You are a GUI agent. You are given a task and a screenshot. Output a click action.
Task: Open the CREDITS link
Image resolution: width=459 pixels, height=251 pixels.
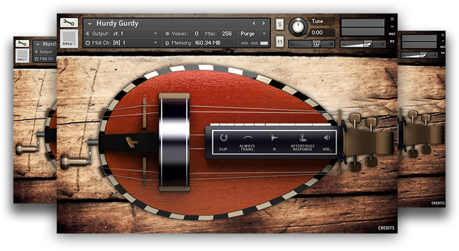click(386, 228)
